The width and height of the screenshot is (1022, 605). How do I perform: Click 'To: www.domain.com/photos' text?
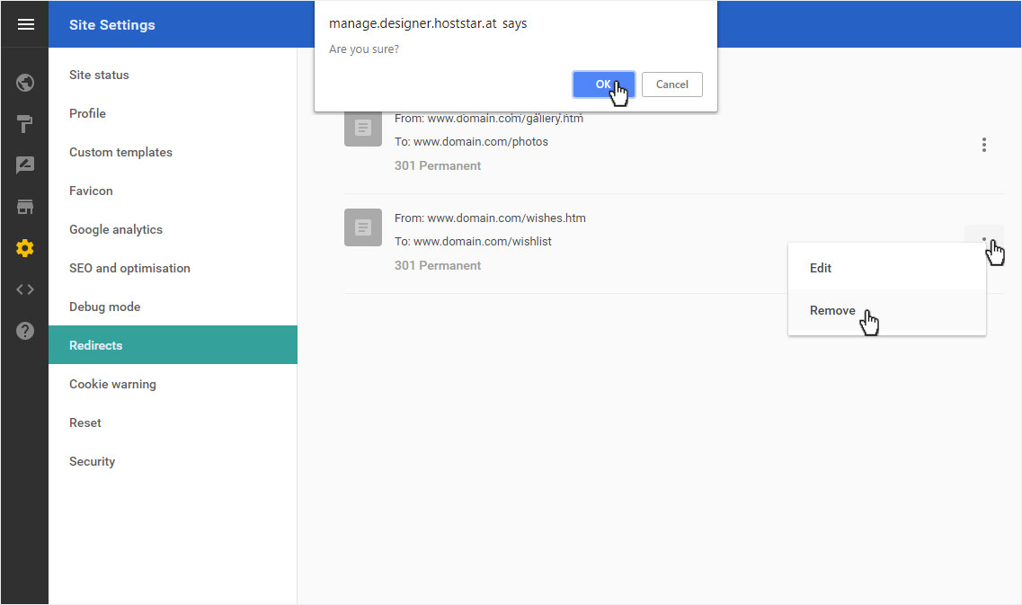(471, 141)
